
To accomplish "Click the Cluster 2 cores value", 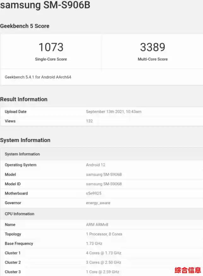I will click(x=104, y=262).
